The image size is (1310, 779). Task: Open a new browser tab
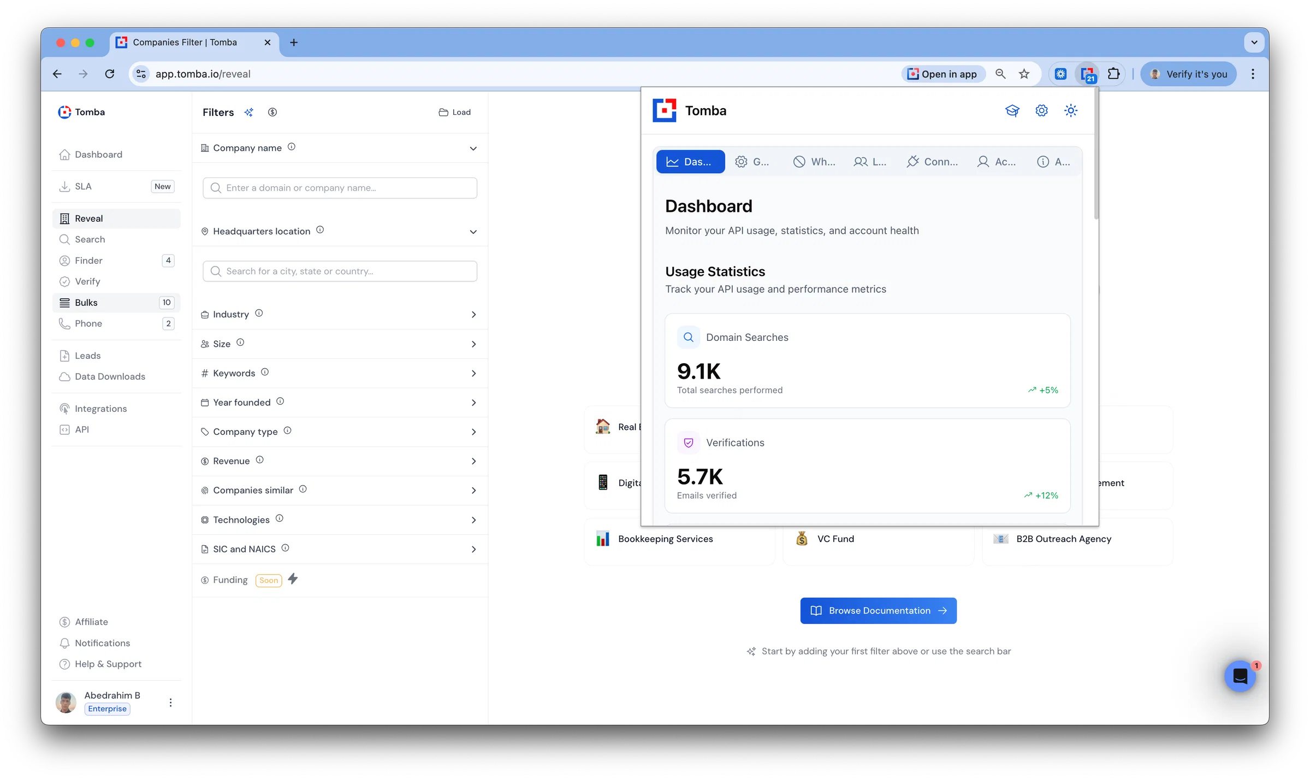(x=294, y=42)
